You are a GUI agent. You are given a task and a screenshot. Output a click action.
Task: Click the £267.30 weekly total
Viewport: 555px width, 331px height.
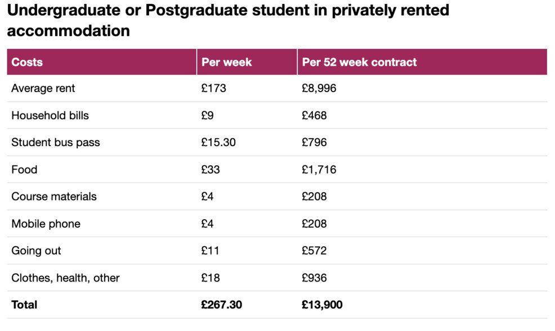coord(222,305)
